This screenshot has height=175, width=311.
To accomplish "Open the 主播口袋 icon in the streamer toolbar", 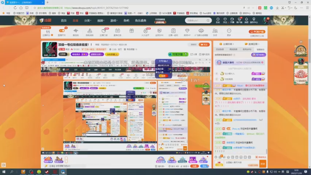I will [x=103, y=32].
